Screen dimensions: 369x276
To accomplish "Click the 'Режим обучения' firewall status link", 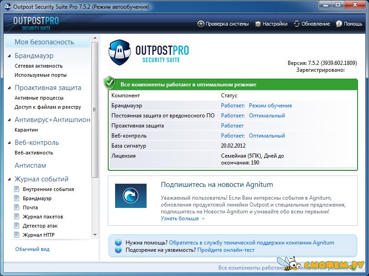I will [270, 106].
